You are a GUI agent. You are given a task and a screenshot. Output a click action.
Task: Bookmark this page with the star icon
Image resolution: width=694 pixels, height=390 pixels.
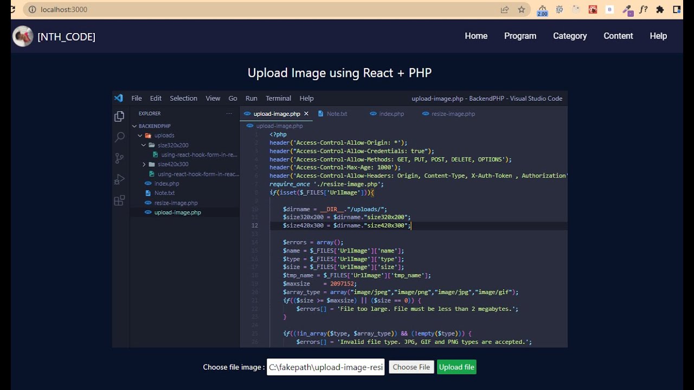tap(522, 9)
